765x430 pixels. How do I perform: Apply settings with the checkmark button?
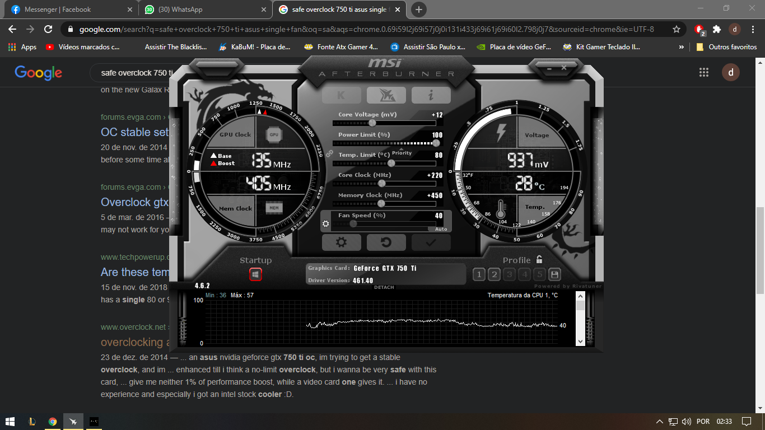click(431, 242)
